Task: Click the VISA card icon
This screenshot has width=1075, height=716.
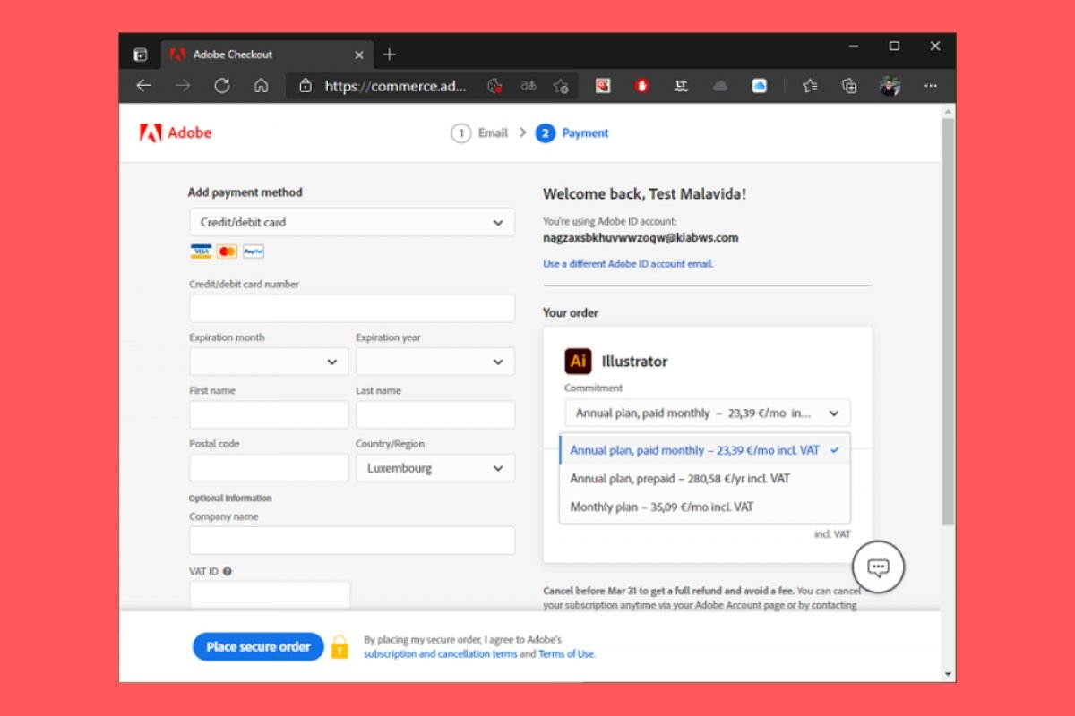Action: click(201, 251)
